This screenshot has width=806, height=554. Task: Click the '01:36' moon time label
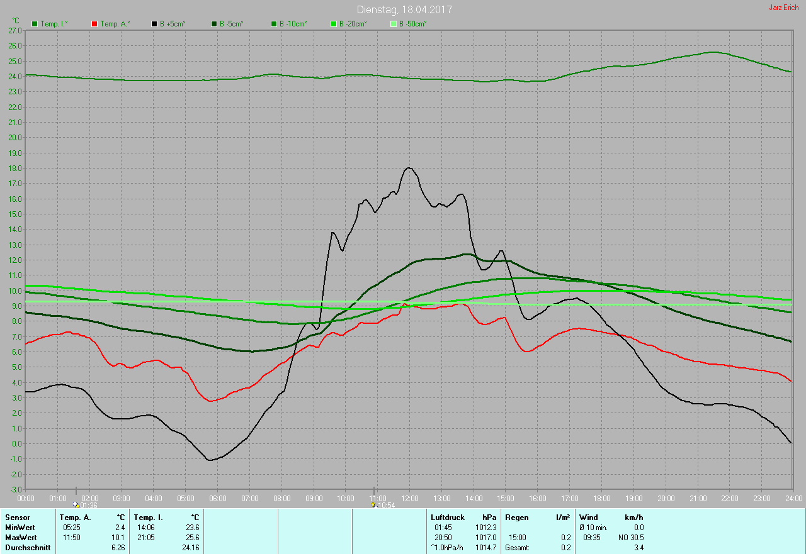coord(89,506)
